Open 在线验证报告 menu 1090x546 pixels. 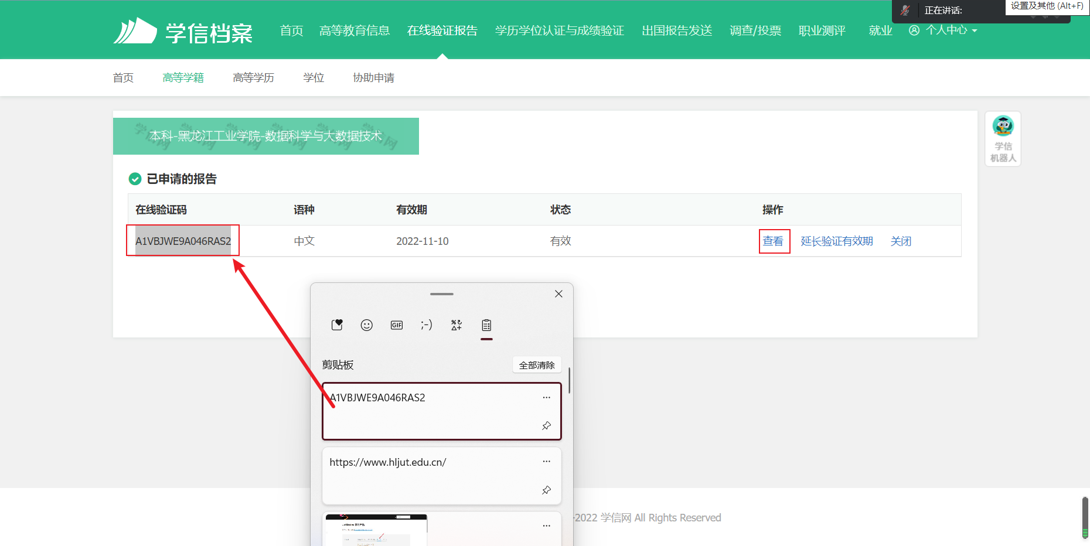(x=442, y=30)
